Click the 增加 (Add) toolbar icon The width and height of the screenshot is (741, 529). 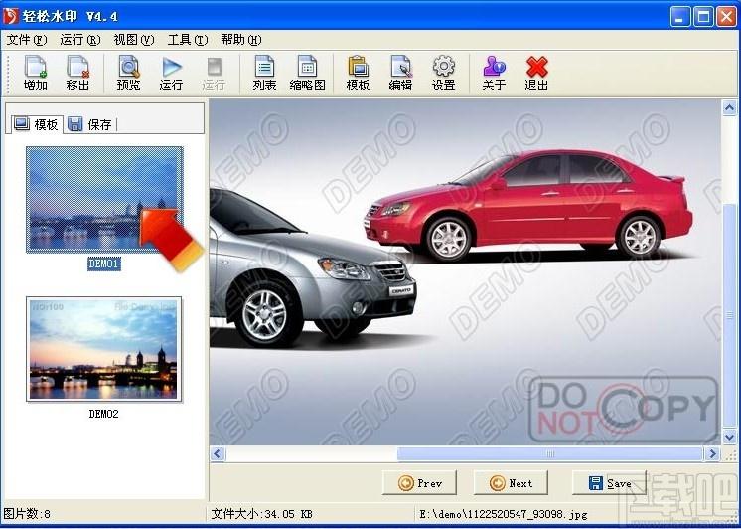click(x=36, y=73)
